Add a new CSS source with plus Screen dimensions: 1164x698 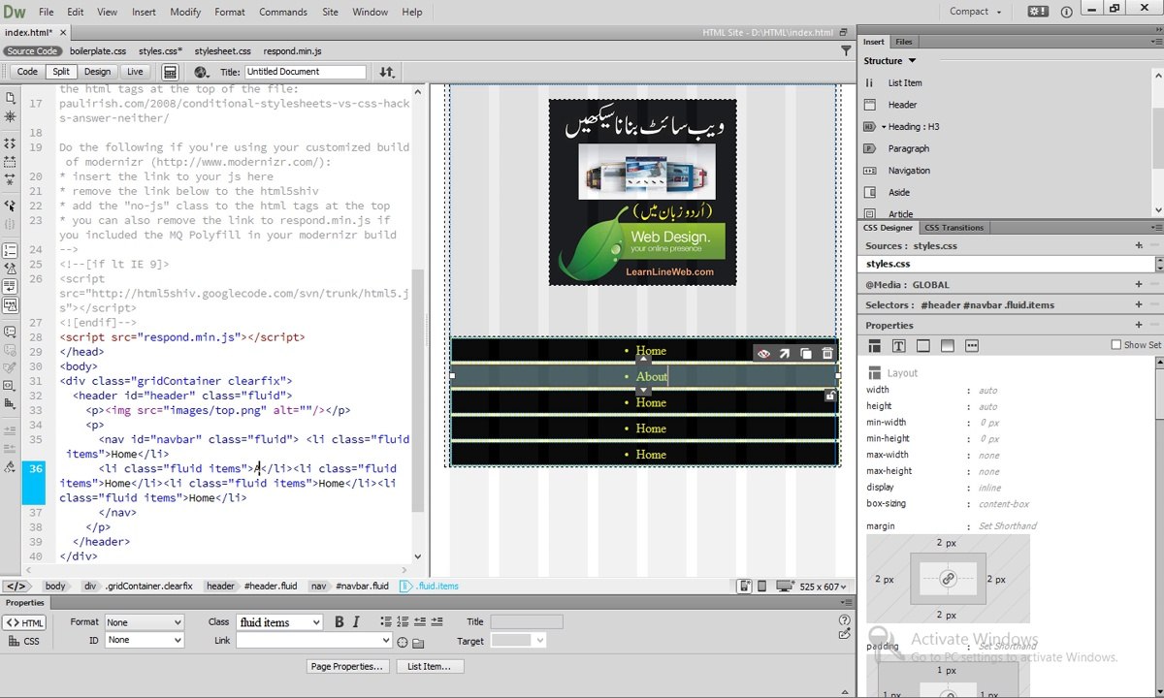pyautogui.click(x=1139, y=246)
